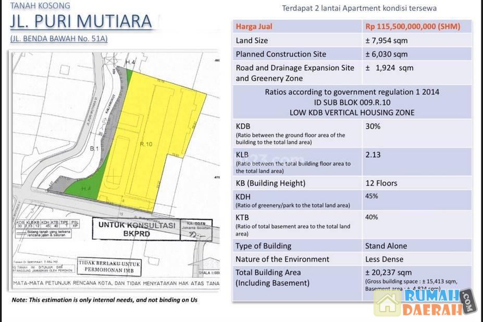Select the KLB value 2.13

(373, 154)
